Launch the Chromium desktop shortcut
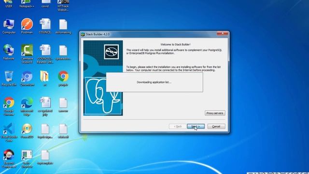This screenshot has width=309, height=174. 27,79
